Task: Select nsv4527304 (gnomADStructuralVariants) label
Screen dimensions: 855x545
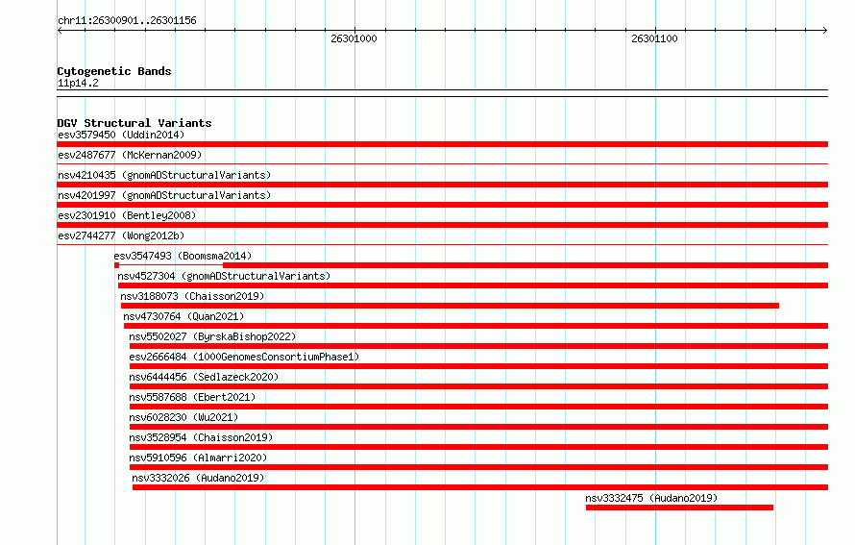Action: coord(224,276)
